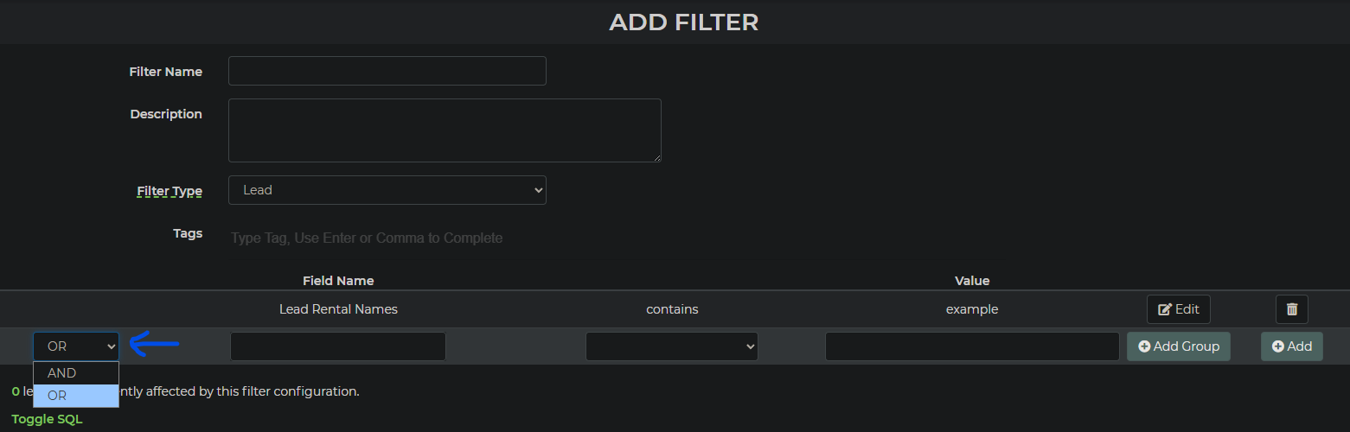Screen dimensions: 1350x432
Task: Click into the Description text area
Action: coord(444,130)
